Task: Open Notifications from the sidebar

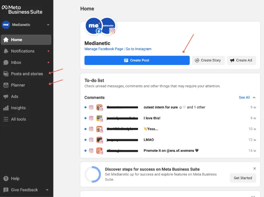Action: coord(26,51)
